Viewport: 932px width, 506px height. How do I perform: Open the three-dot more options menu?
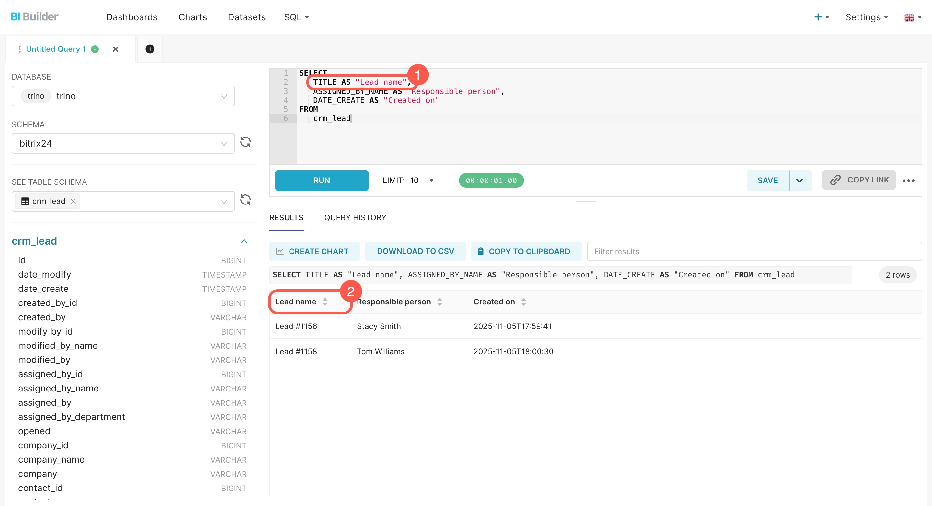coord(908,180)
